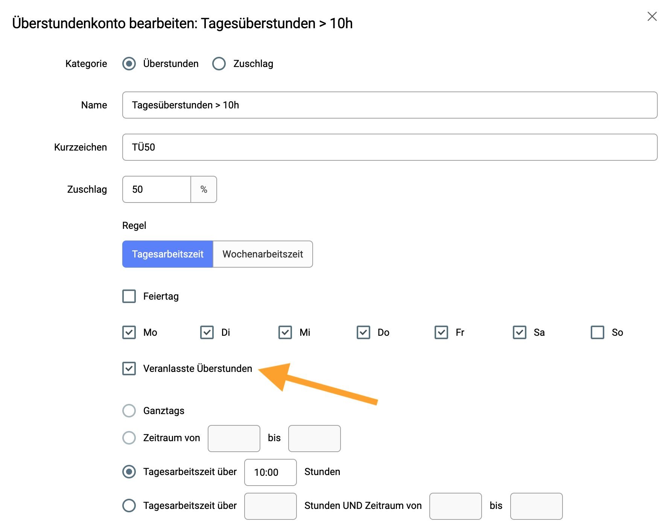Select the Zuschlag category radio button
Image resolution: width=669 pixels, height=530 pixels.
[219, 64]
